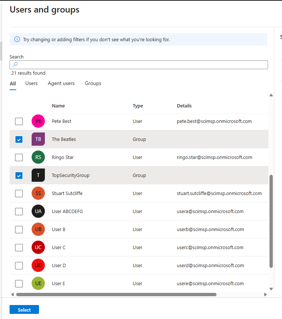Click the name TopSecurityGroup
Viewport: 282px width, 319px height.
pyautogui.click(x=71, y=176)
